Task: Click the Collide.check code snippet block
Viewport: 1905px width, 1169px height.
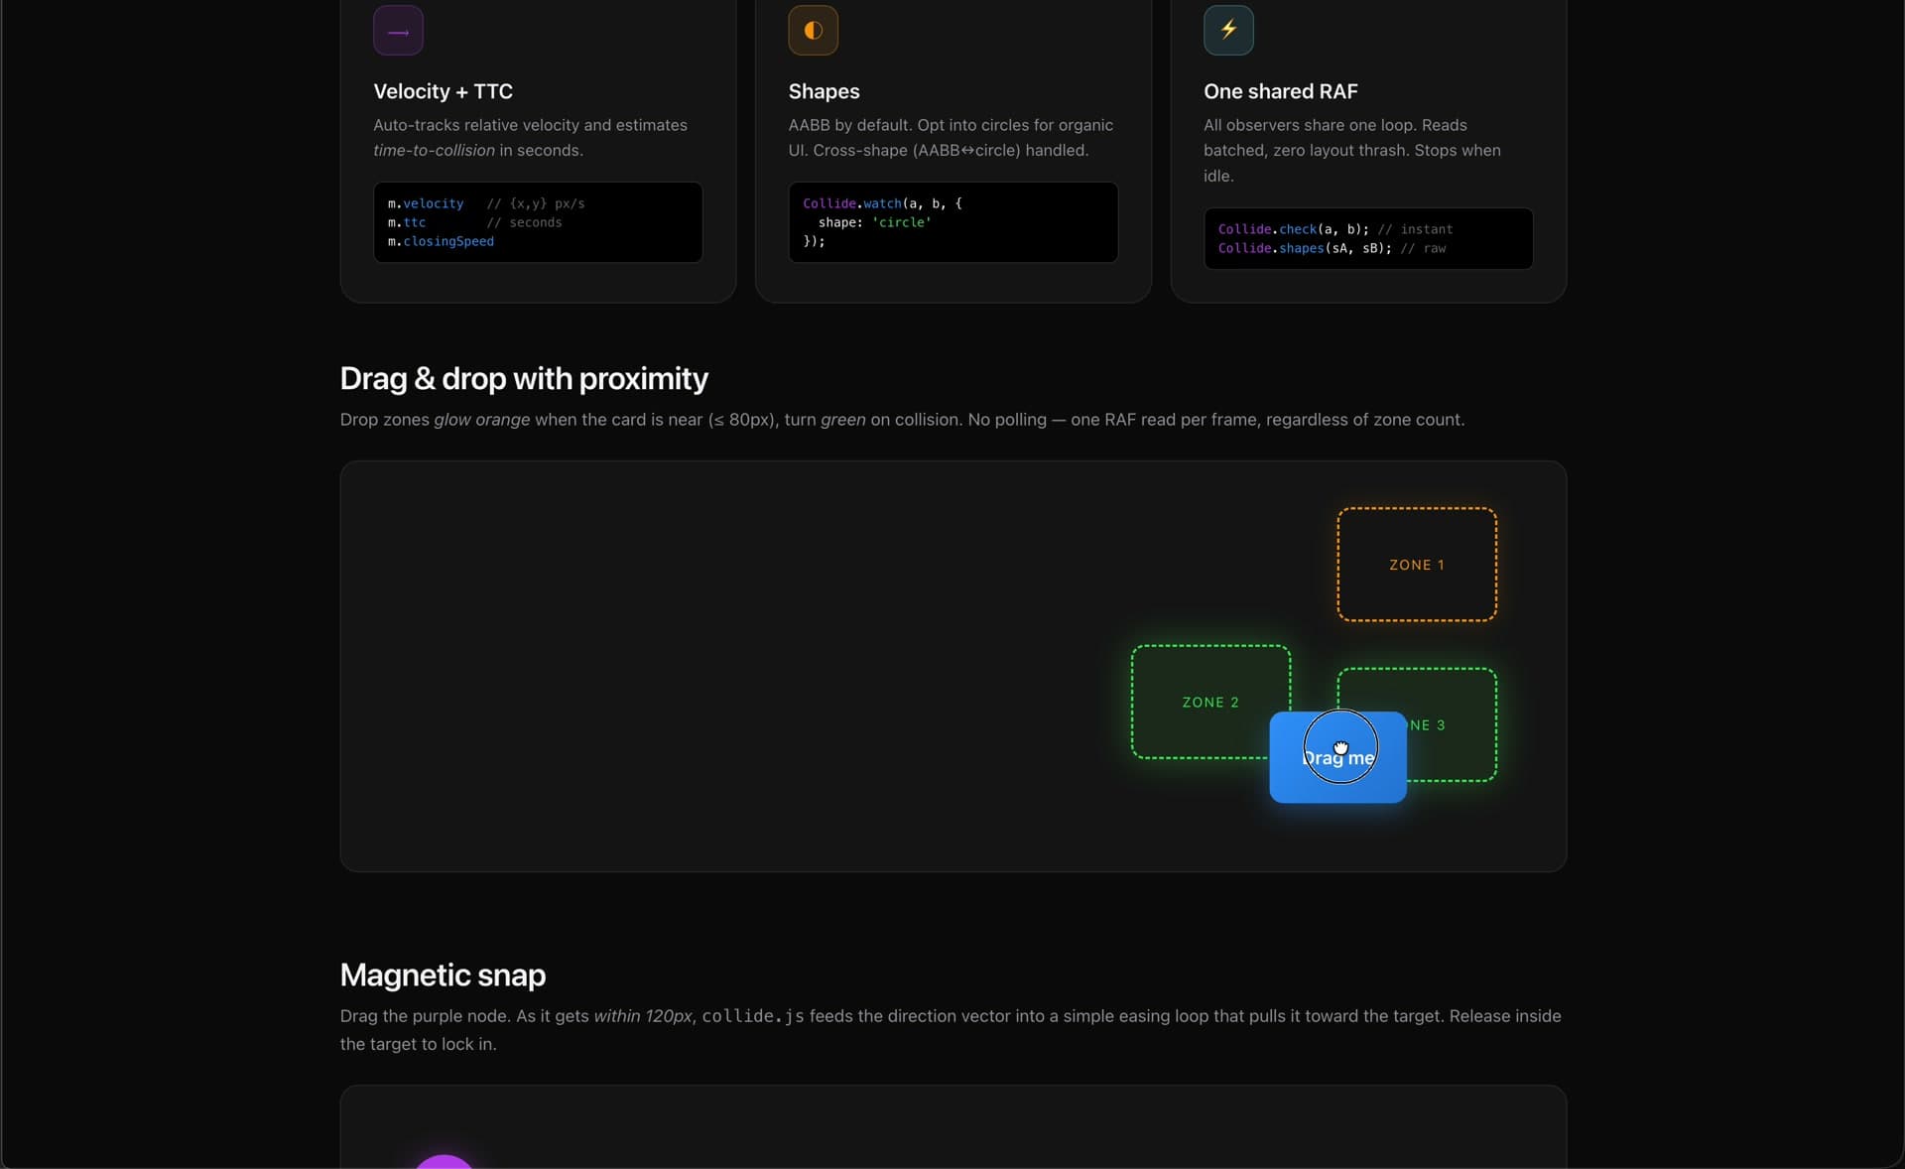Action: coord(1367,239)
